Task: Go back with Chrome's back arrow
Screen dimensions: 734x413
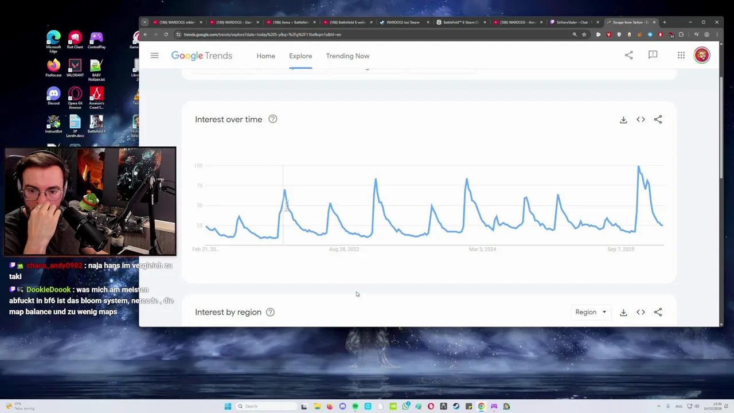Action: pyautogui.click(x=145, y=34)
